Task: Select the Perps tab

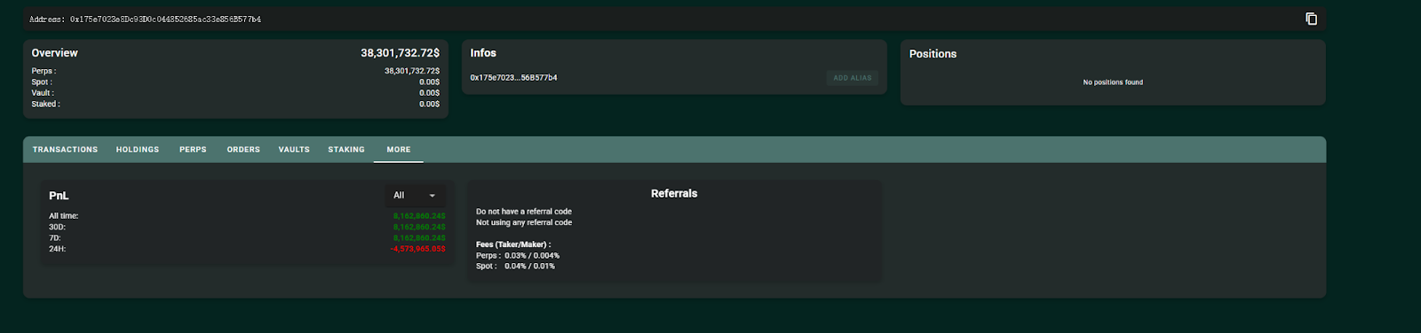Action: [193, 150]
